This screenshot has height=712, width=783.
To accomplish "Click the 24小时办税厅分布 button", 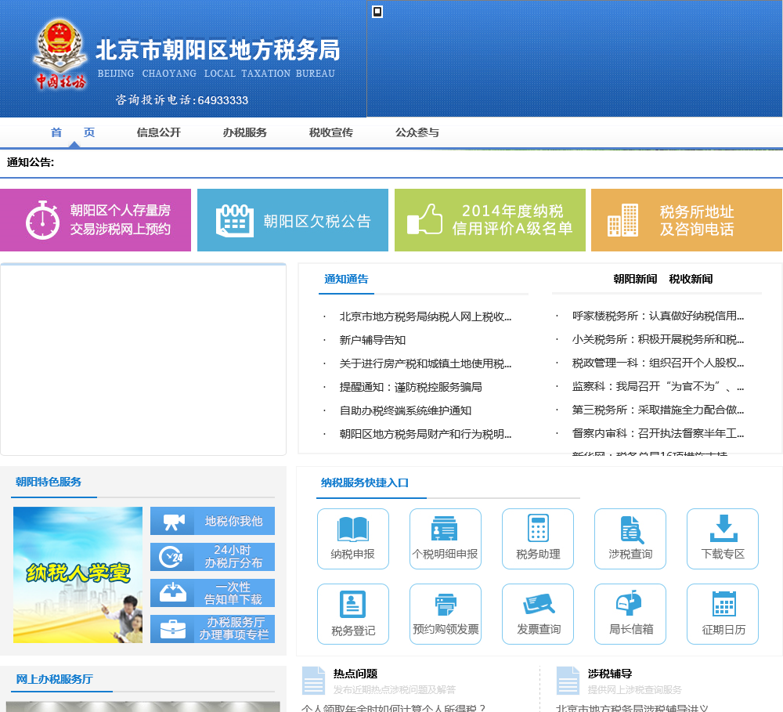I will pos(213,557).
